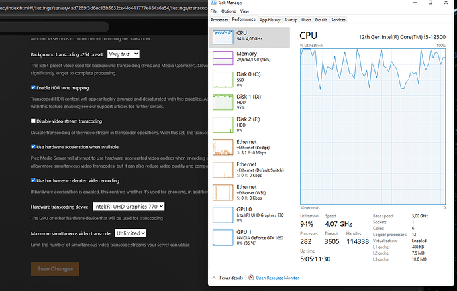Click the L3 cache 18,0 MB value

[x=419, y=259]
